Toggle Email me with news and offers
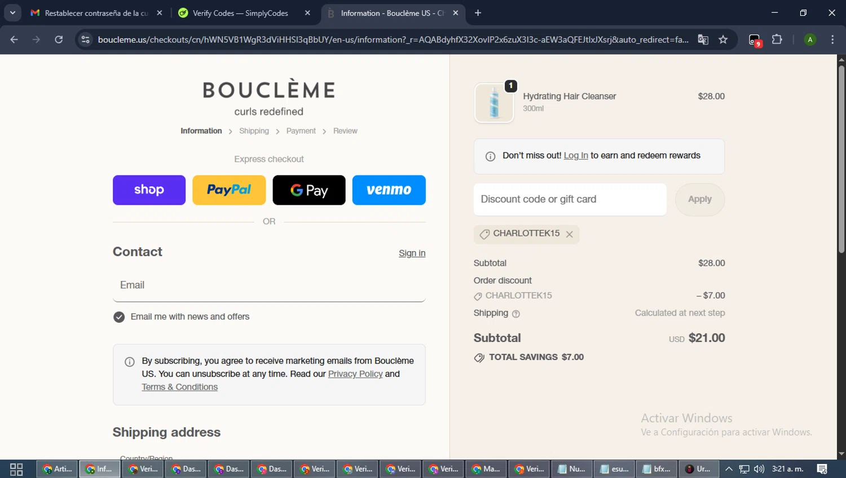 pyautogui.click(x=119, y=317)
